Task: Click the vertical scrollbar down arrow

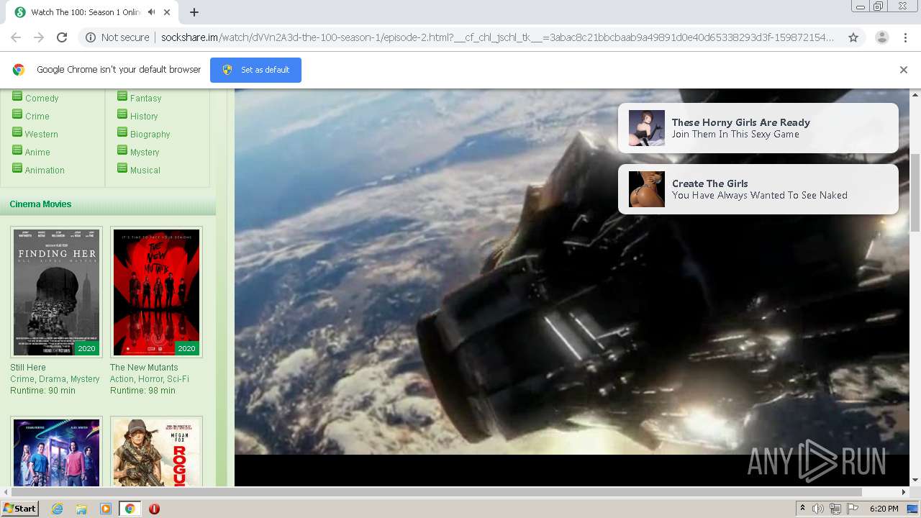Action: click(x=915, y=480)
